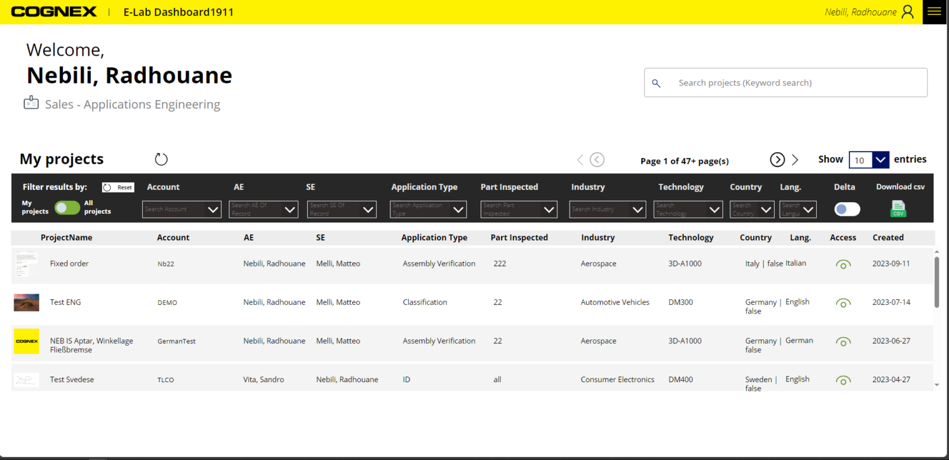Viewport: 949px width, 460px height.
Task: Click the Fixed order project thumbnail
Action: click(x=27, y=264)
